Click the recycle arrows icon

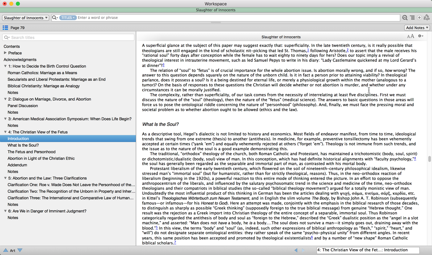click(x=427, y=18)
